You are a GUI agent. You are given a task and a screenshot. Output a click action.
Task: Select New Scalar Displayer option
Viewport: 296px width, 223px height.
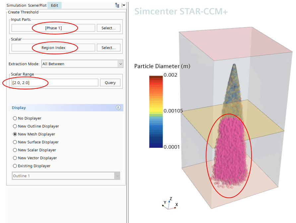(15, 150)
